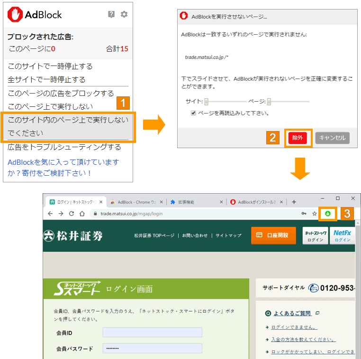Open '松井証券 TOPページ' link
Image resolution: width=361 pixels, height=359 pixels.
[154, 236]
